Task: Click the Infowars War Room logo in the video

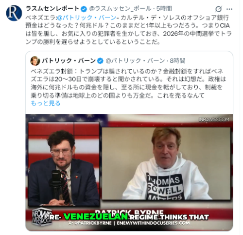Action: click(x=40, y=217)
